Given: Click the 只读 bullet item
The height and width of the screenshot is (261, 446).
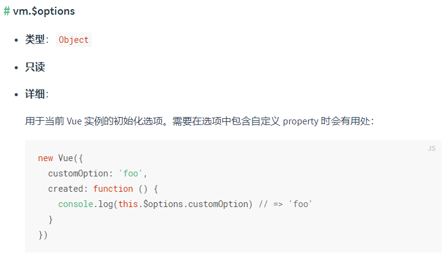Looking at the screenshot, I should coord(35,67).
